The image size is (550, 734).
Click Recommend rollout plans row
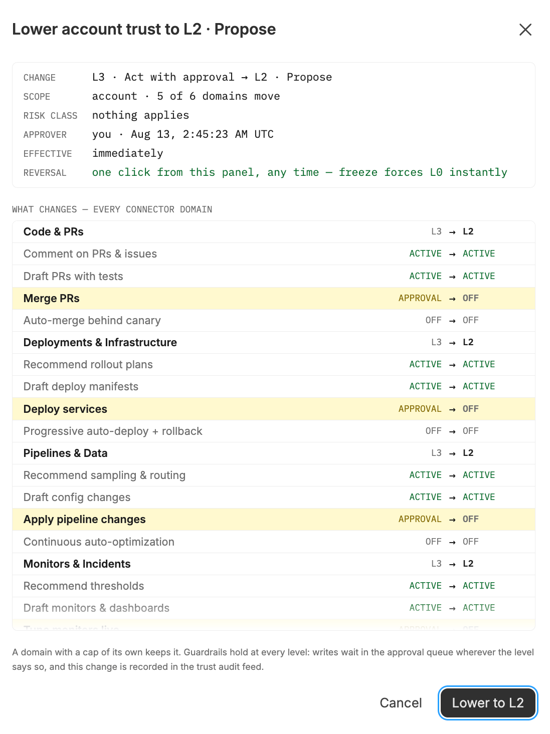tap(274, 364)
